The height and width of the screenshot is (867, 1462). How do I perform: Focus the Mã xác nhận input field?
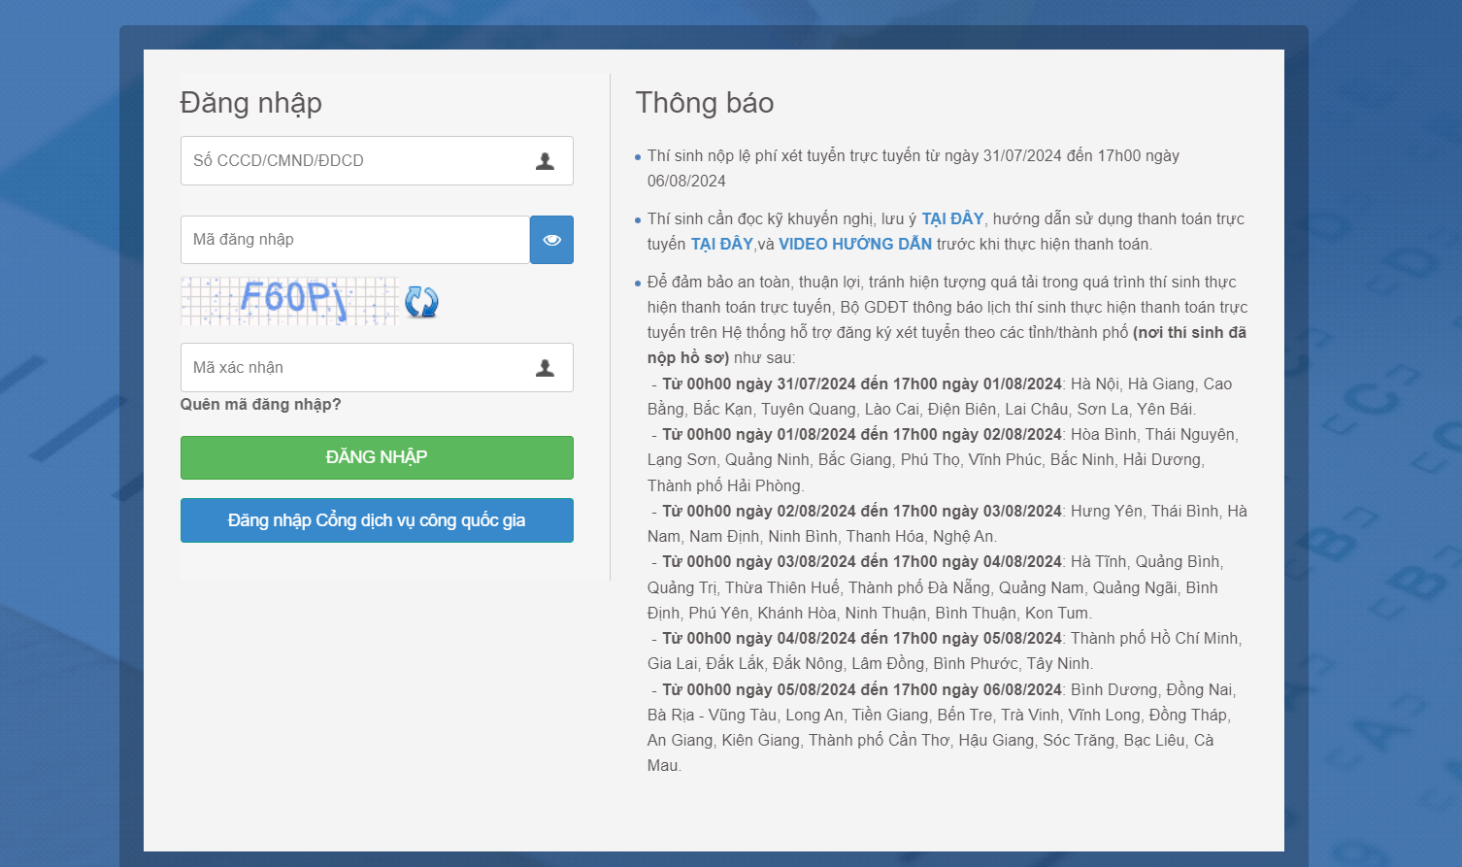[x=377, y=368]
